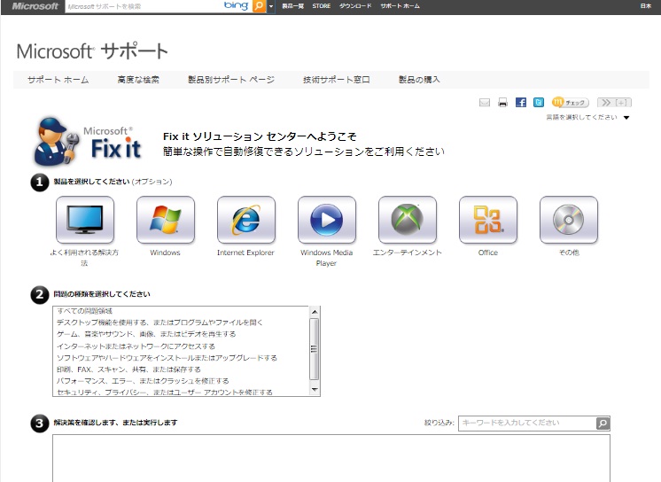Click the Microsoft logo in top bar
This screenshot has height=482, width=661.
pos(35,6)
